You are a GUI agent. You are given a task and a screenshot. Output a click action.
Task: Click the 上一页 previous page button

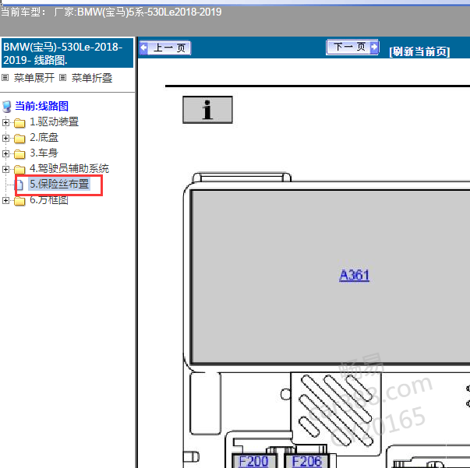165,48
